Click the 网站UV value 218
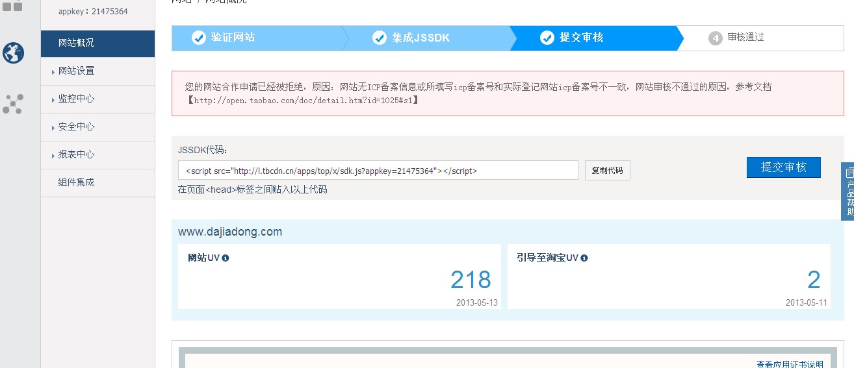 pyautogui.click(x=471, y=280)
